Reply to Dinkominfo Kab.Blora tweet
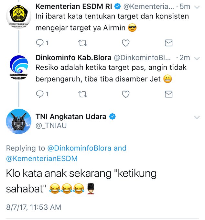This screenshot has height=220, width=205. [40, 94]
